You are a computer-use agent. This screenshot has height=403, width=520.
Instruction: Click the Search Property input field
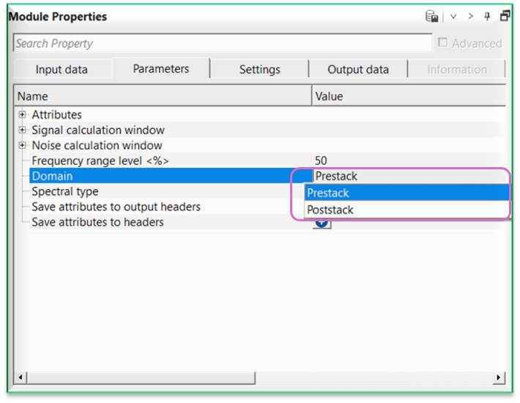click(220, 43)
